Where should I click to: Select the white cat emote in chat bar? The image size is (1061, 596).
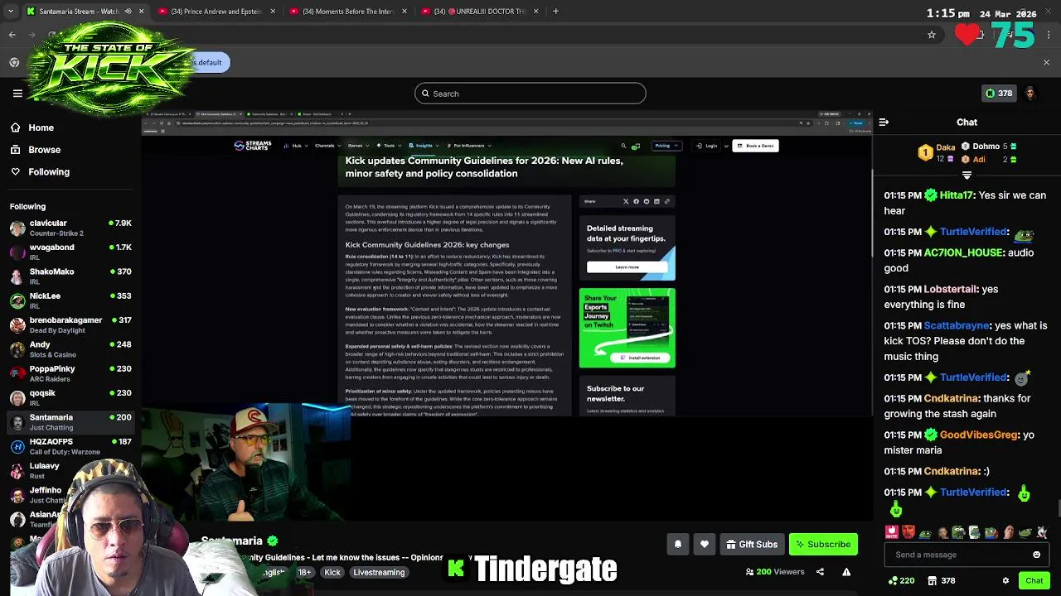tap(1042, 532)
